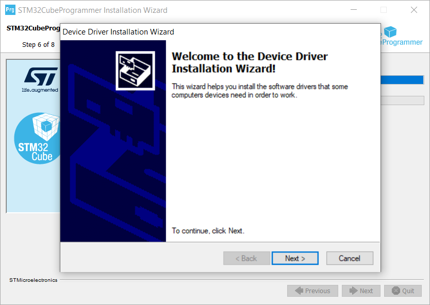Click the ST life.augmented logo
Screen dimensions: 430x305
click(40, 80)
